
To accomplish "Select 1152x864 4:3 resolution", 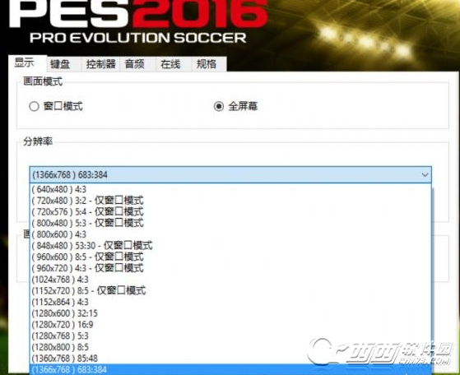I will (x=230, y=302).
